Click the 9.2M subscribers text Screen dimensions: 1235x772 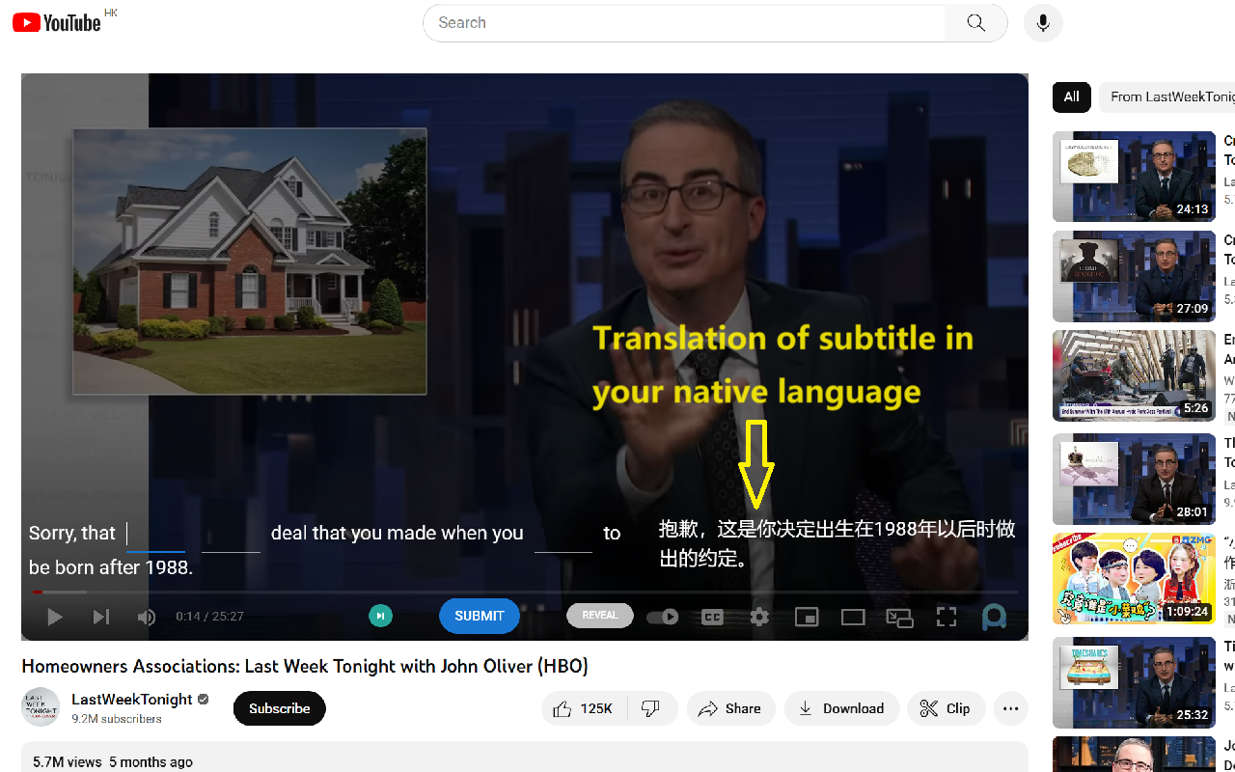pos(117,719)
